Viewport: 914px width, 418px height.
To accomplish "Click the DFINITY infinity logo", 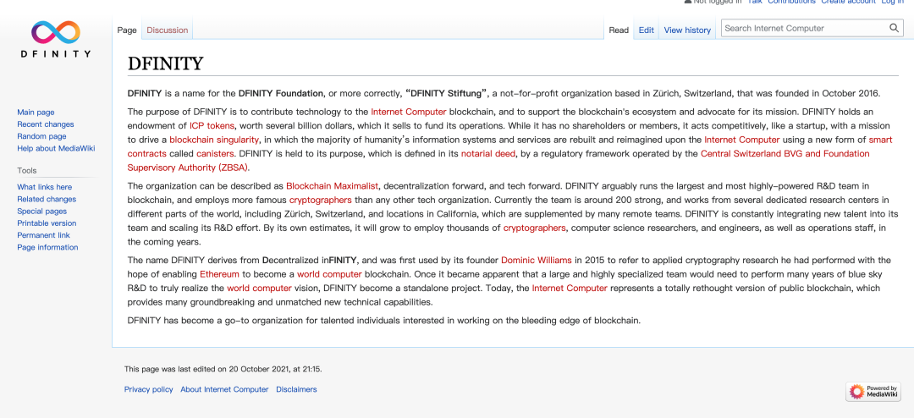I will tap(55, 39).
